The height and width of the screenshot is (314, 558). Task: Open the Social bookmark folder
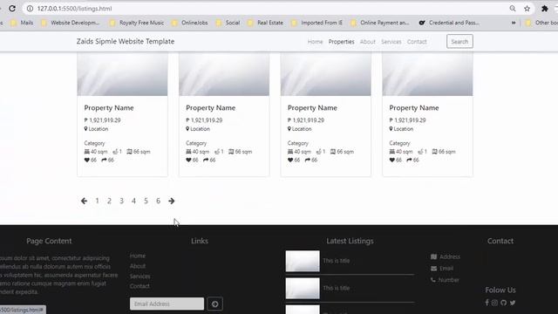point(228,23)
